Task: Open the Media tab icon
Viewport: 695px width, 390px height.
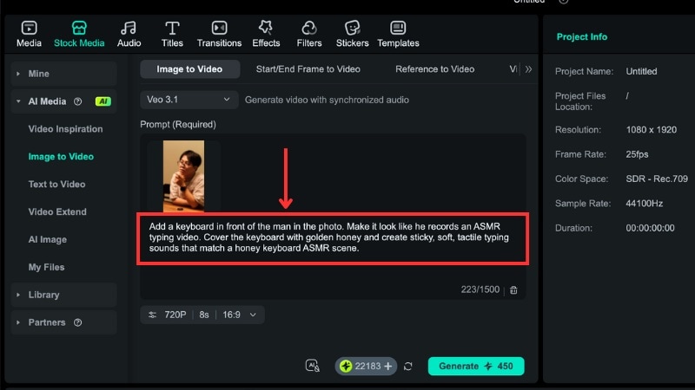Action: (29, 28)
